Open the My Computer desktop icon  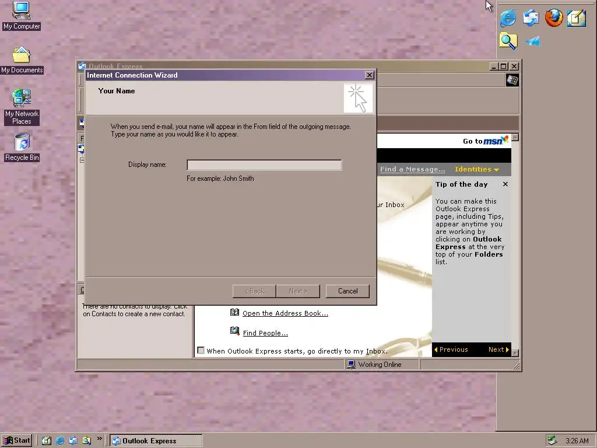point(22,16)
